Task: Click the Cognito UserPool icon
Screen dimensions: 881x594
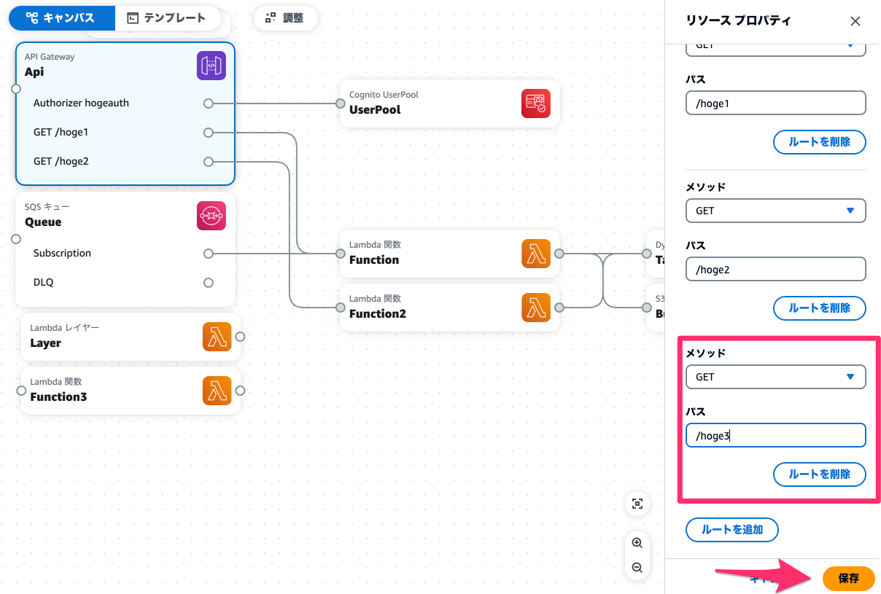Action: (536, 103)
